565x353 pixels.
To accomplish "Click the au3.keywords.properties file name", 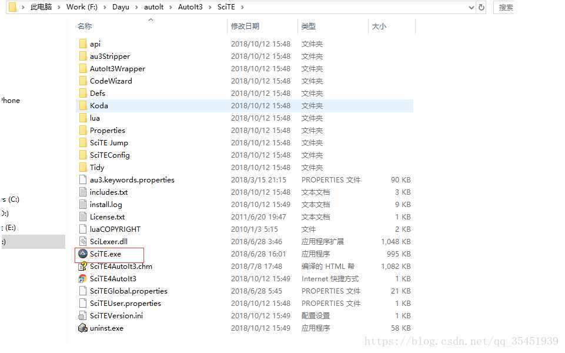I will 132,179.
